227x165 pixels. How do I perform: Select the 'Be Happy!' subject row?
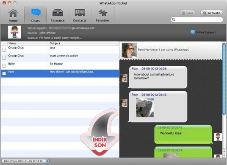coord(60,66)
